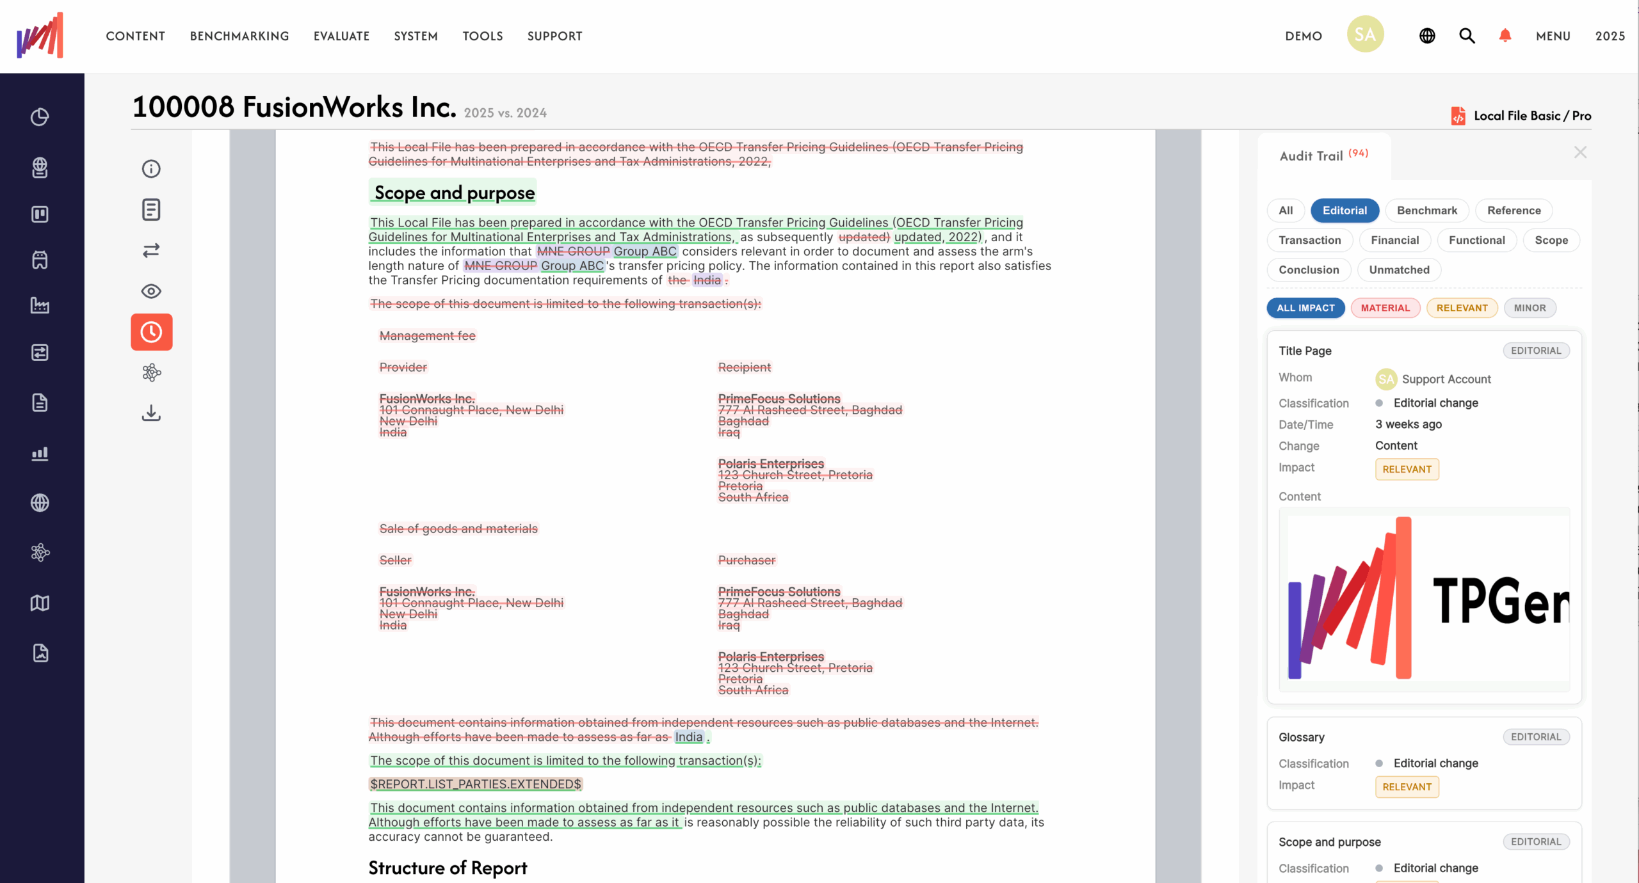
Task: Click the image file icon in the dark sidebar
Action: tap(40, 653)
